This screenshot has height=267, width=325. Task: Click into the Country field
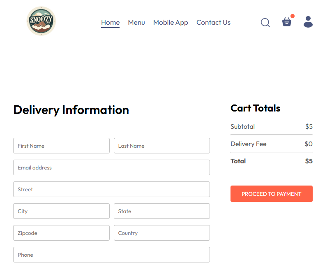(161, 233)
